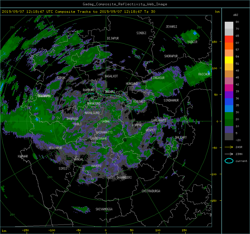Click the BADAMI city label

pos(110,92)
